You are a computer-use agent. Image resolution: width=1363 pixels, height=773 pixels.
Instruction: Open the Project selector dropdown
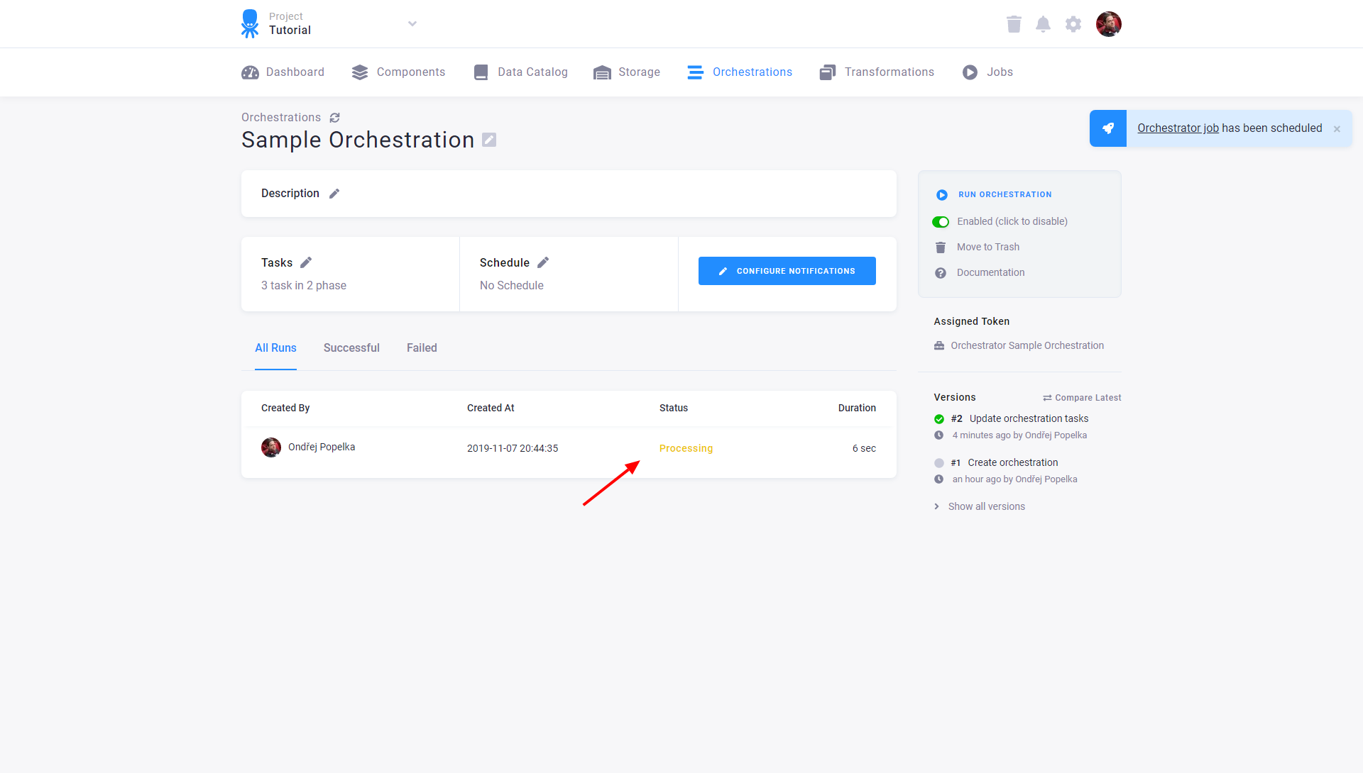click(412, 23)
